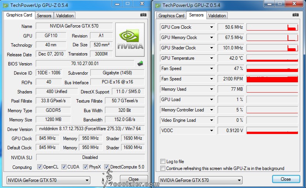The height and width of the screenshot is (188, 306).
Task: Switch to Sensors tab in left window
Action: [44, 16]
